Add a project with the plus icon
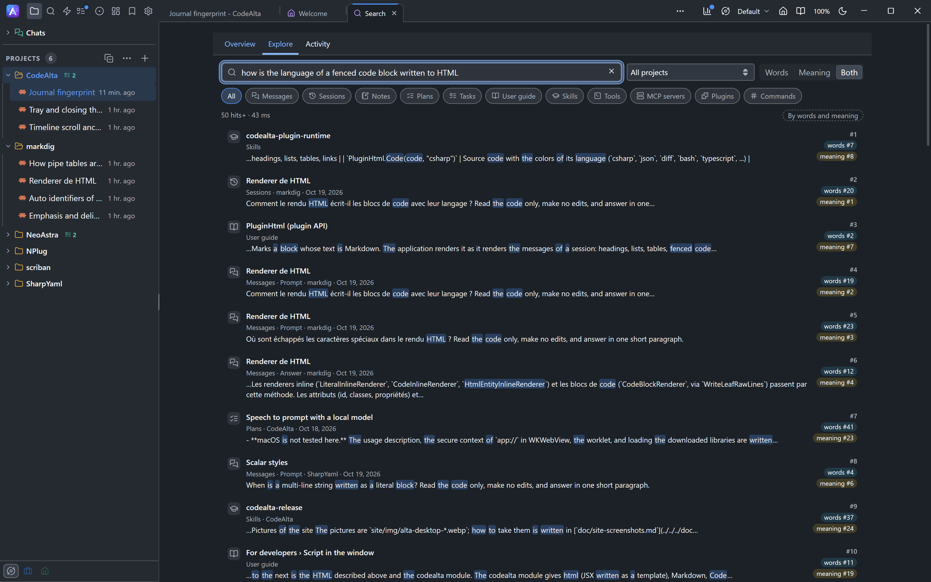The height and width of the screenshot is (582, 931). [x=145, y=58]
